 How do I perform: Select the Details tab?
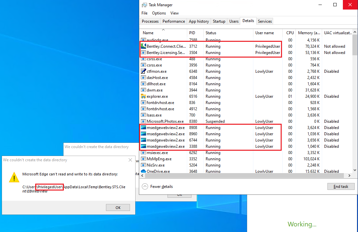[x=248, y=21]
